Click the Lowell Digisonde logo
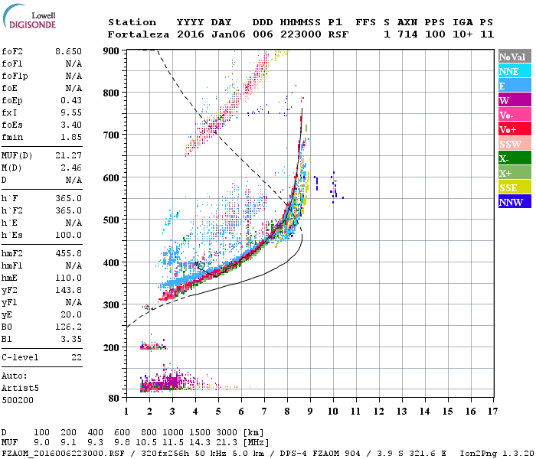 point(29,17)
